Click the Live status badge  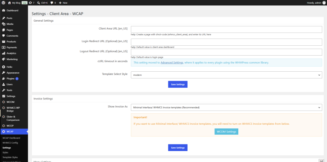click(x=25, y=3)
